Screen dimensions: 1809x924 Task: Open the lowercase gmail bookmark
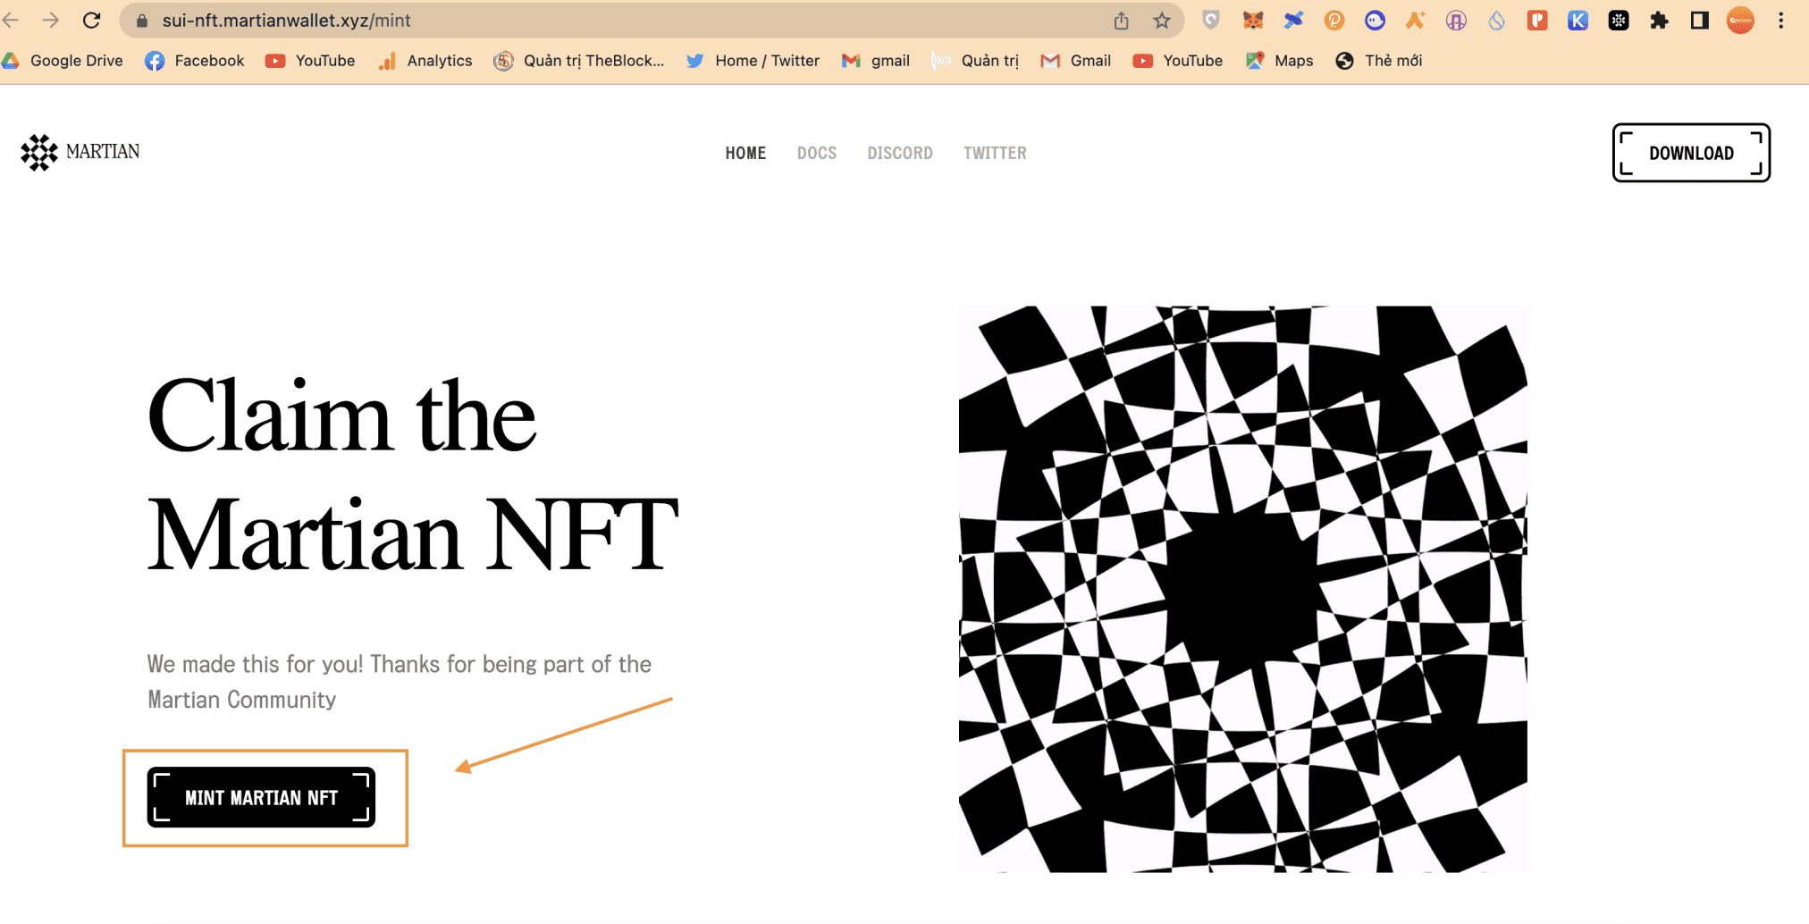coord(876,61)
